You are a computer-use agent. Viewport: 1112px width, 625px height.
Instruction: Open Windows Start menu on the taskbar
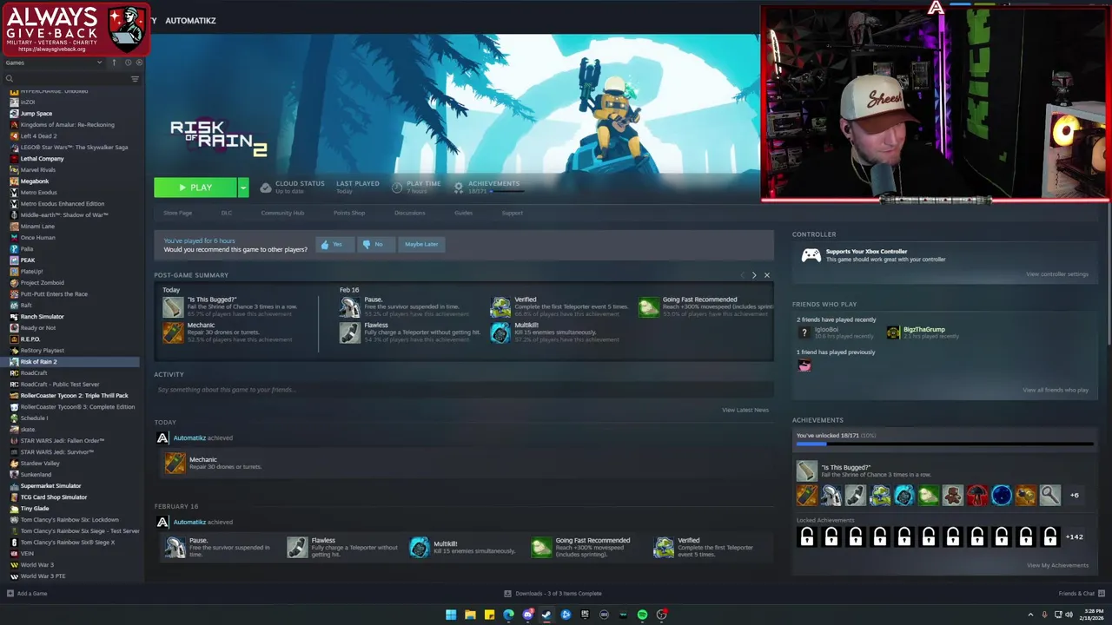(451, 615)
